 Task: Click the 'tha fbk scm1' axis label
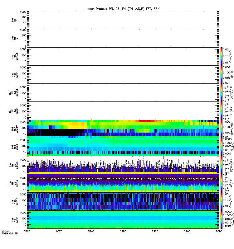(15, 74)
